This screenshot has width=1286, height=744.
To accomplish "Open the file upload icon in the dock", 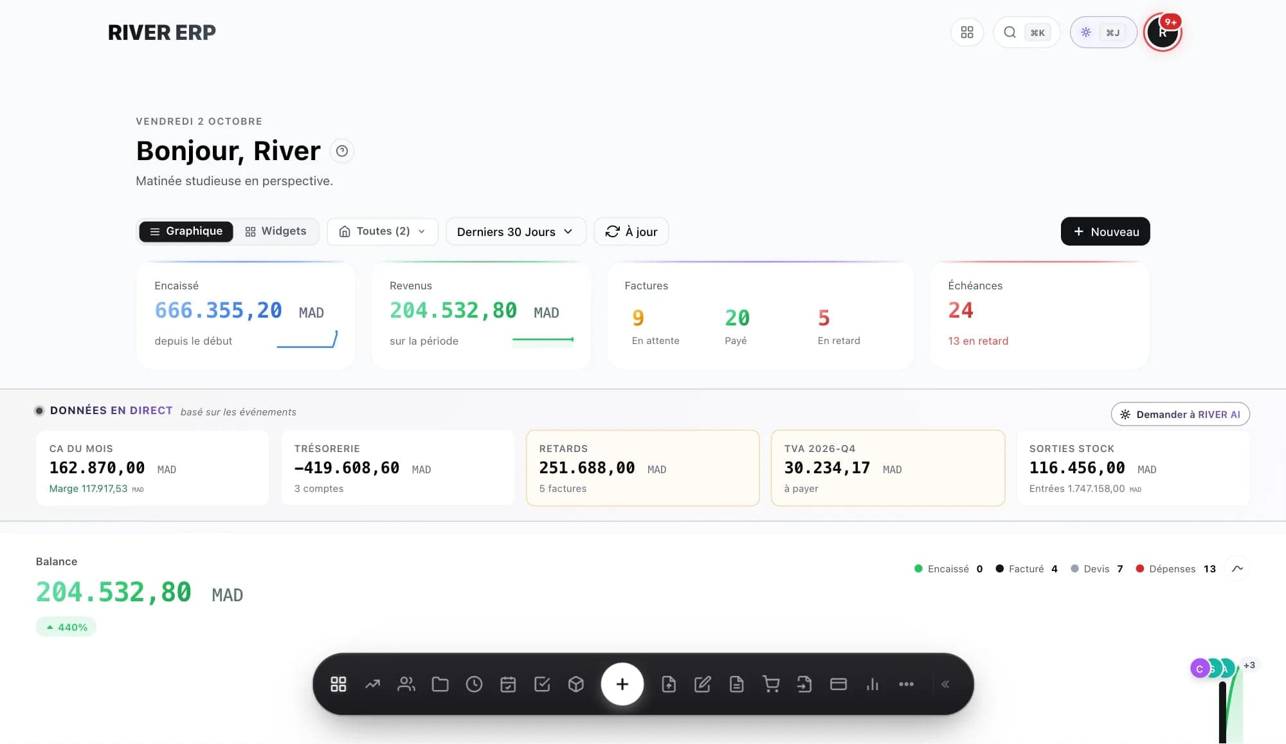I will (x=669, y=684).
